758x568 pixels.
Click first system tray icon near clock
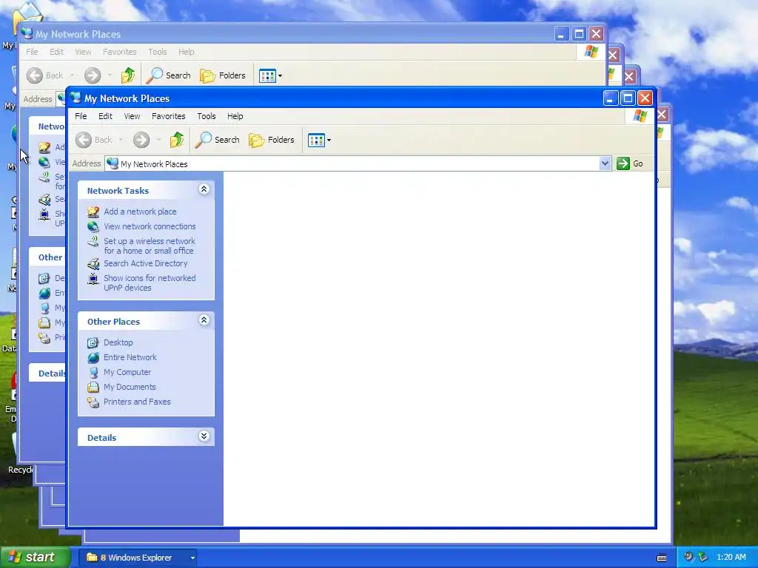coord(689,557)
